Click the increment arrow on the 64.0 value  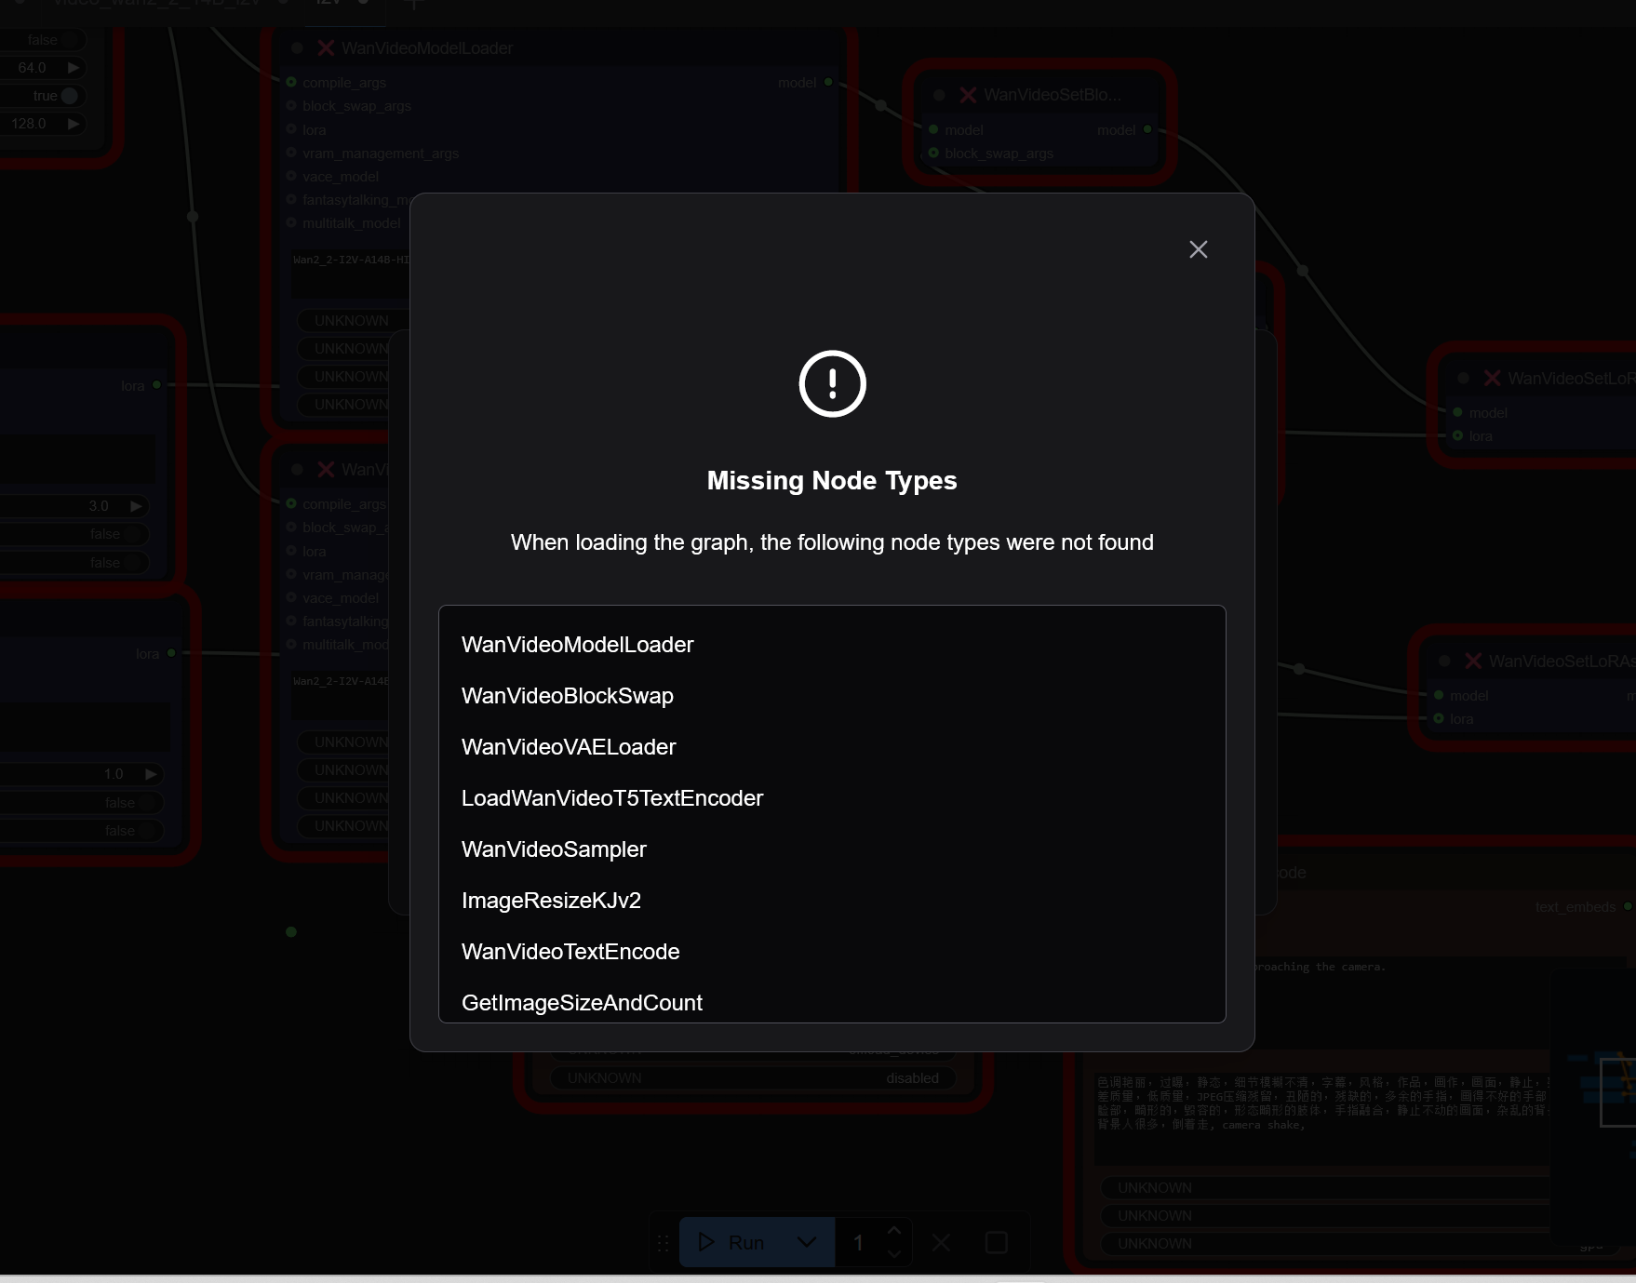[74, 68]
